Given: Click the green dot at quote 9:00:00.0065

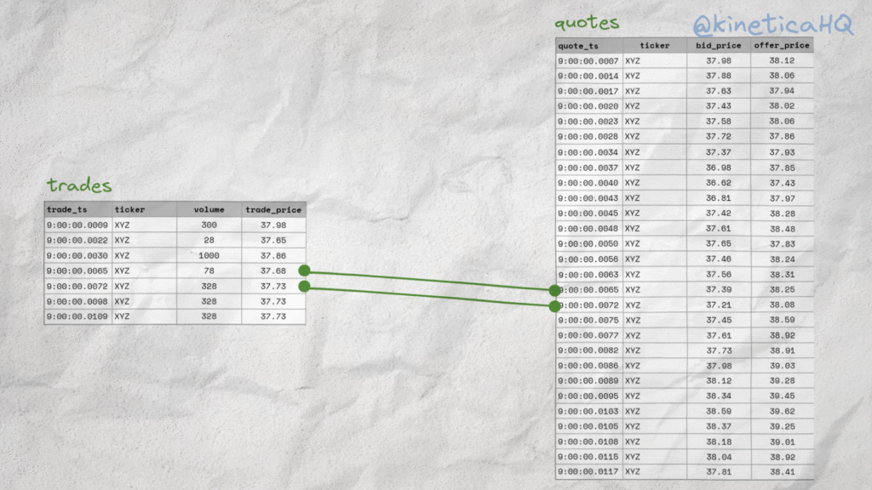Looking at the screenshot, I should (x=555, y=290).
